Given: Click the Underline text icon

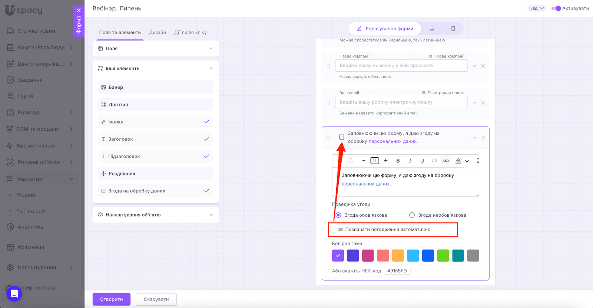Looking at the screenshot, I should point(422,161).
